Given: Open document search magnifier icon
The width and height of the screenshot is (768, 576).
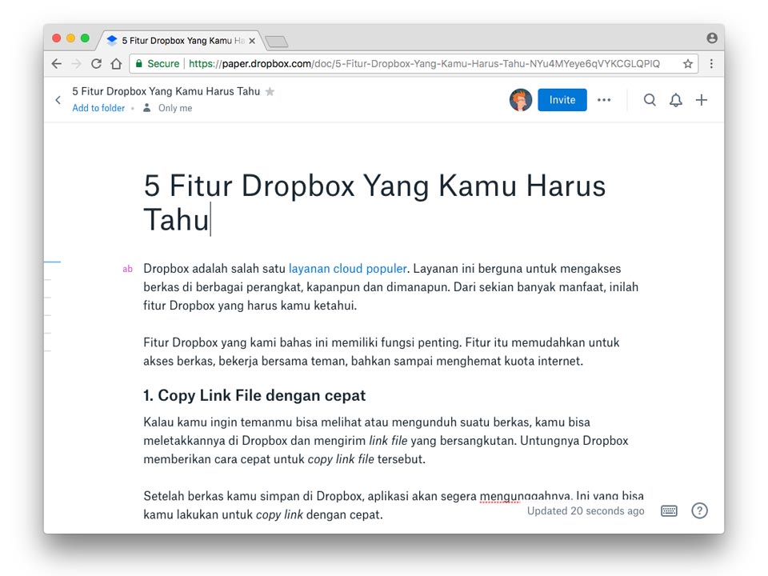Looking at the screenshot, I should click(650, 100).
